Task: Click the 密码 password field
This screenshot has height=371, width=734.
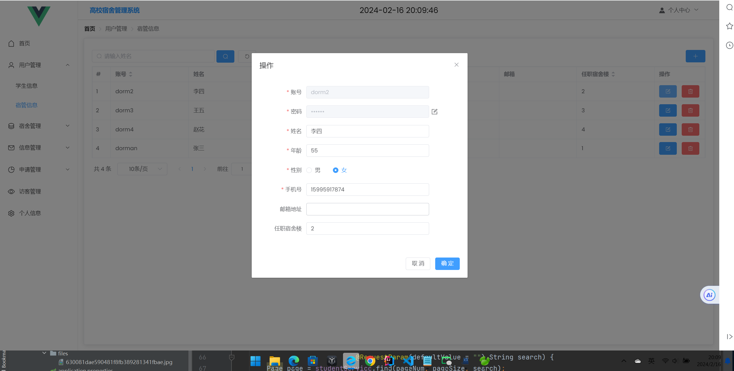Action: (x=367, y=111)
